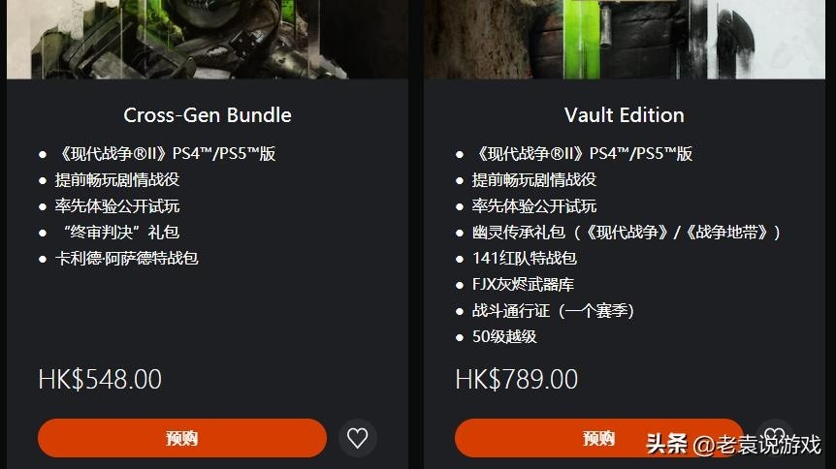Click the 141红队特战包 list item
The height and width of the screenshot is (469, 836).
click(525, 259)
